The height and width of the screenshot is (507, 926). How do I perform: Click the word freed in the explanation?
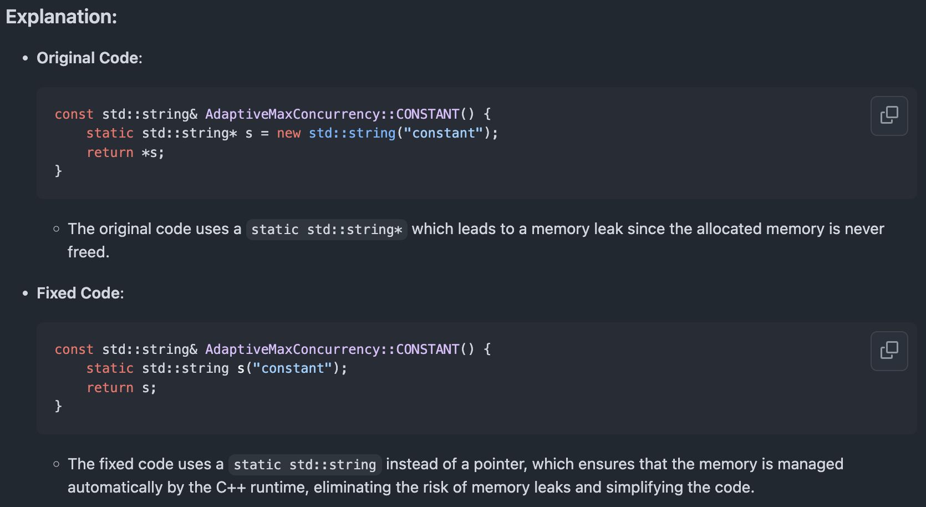[x=88, y=252]
